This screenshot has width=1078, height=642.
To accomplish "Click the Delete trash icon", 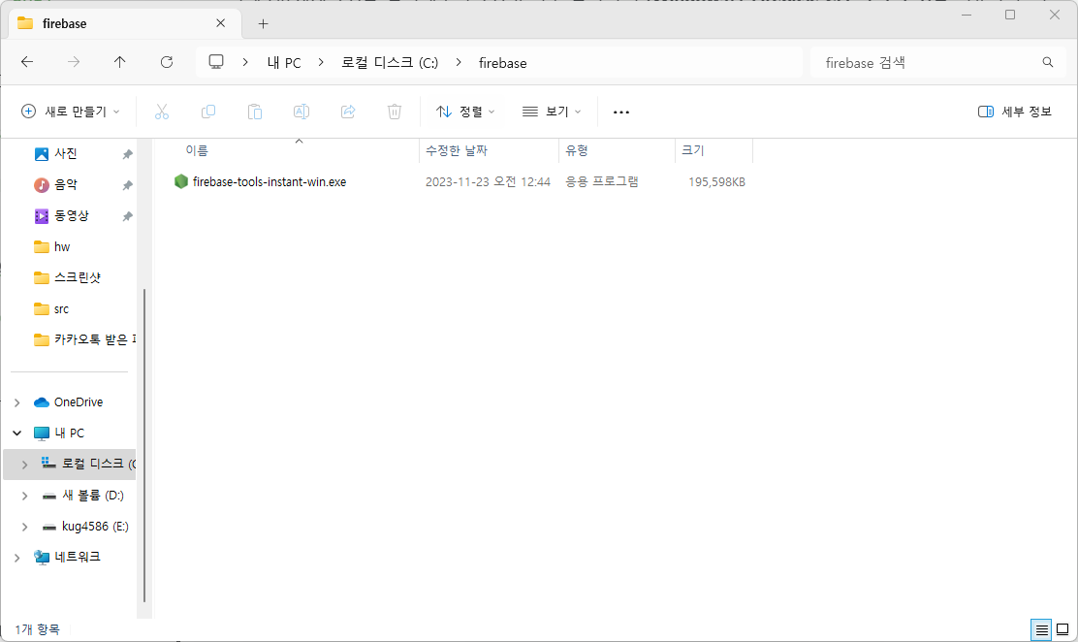I will point(395,112).
